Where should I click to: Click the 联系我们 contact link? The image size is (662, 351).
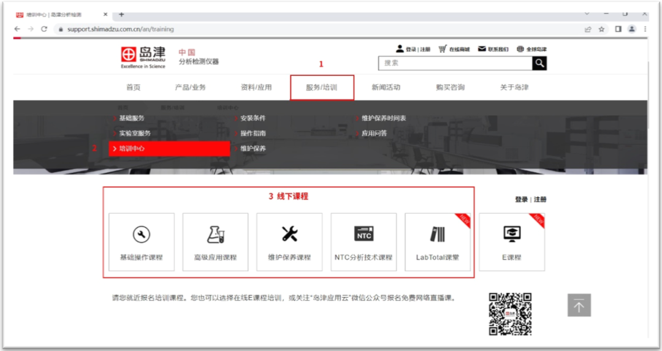[493, 49]
